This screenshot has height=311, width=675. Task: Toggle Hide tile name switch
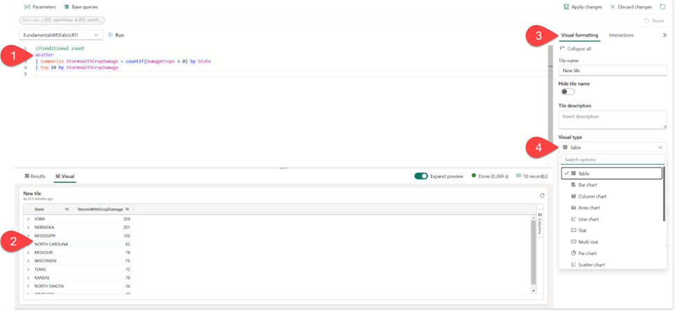click(568, 91)
